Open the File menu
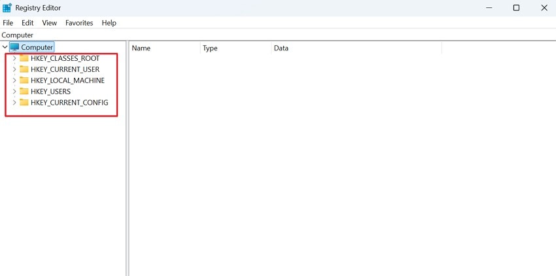The width and height of the screenshot is (556, 276). (8, 23)
